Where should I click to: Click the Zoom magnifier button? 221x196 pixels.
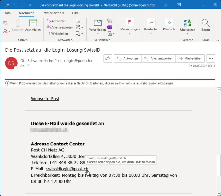pyautogui.click(x=205, y=25)
